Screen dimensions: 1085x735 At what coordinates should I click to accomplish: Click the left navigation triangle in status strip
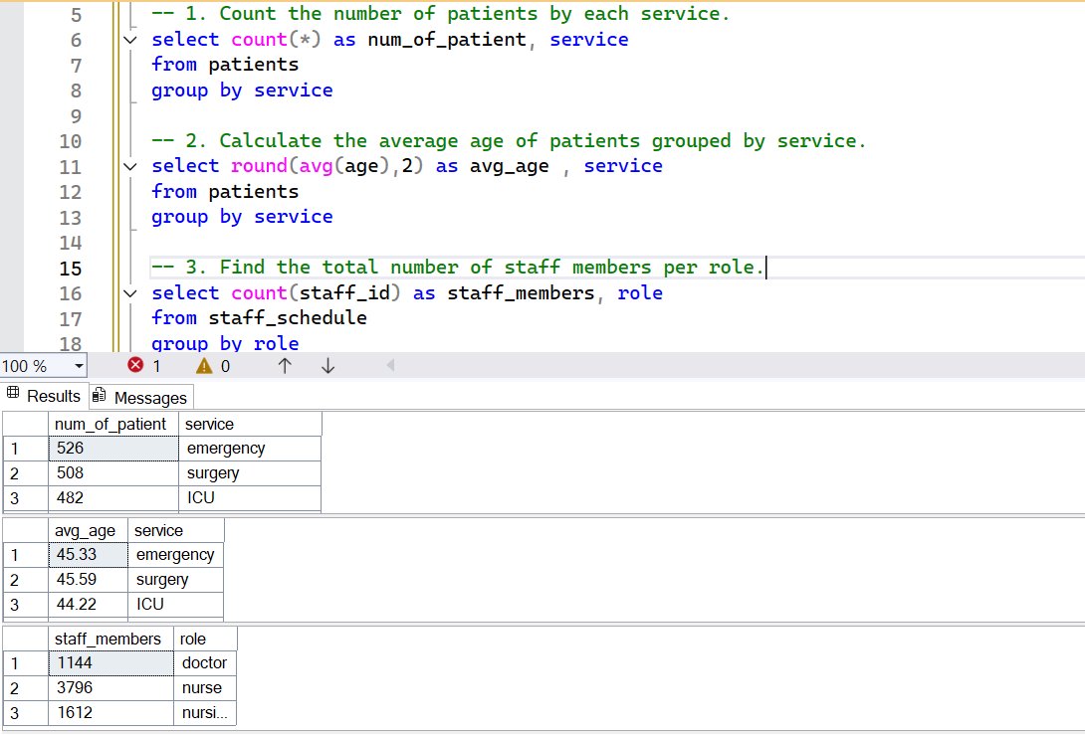391,365
